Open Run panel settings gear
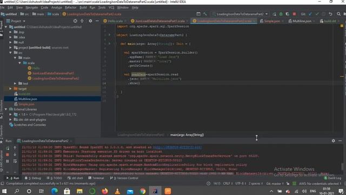The image size is (346, 195). point(333,141)
